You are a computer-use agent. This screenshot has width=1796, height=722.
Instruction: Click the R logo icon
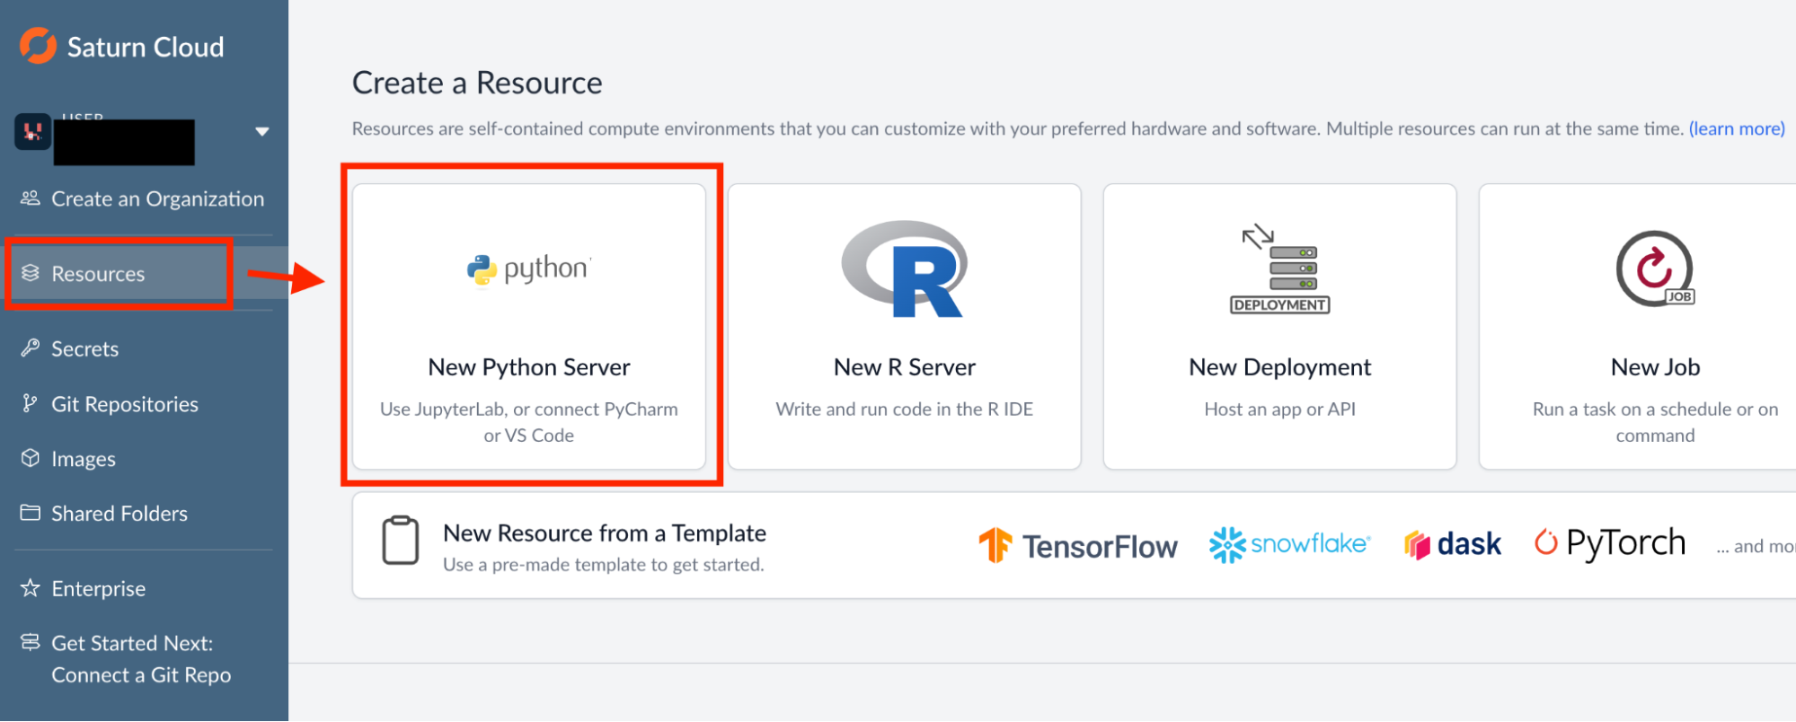coord(904,269)
